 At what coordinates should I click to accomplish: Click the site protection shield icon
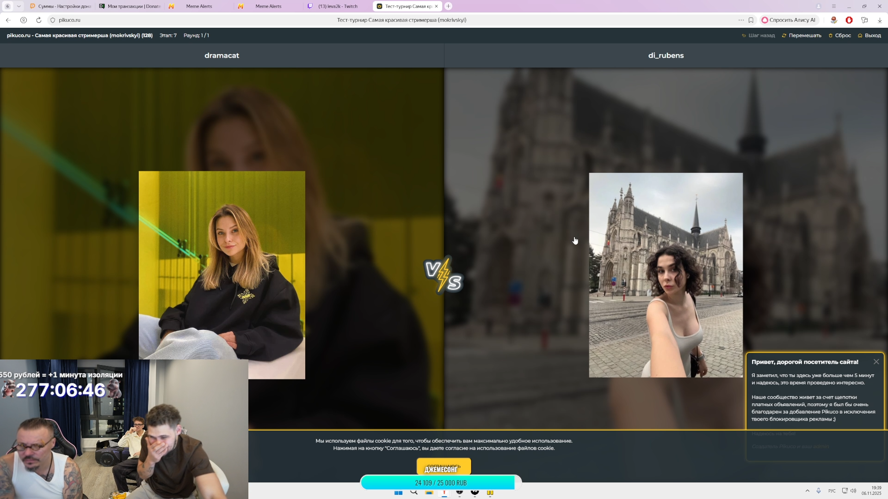coord(53,20)
